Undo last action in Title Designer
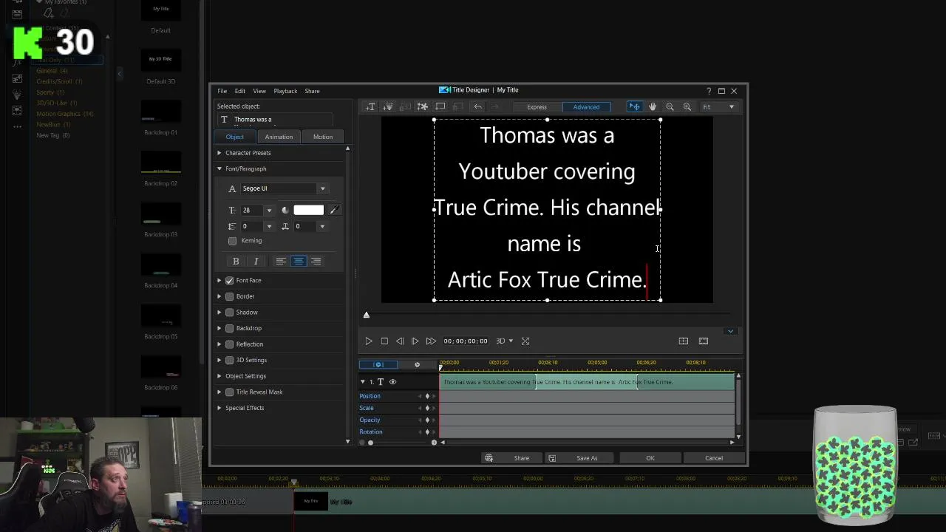 [477, 106]
